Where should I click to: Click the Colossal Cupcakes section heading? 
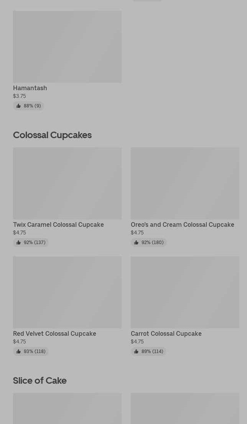point(52,135)
